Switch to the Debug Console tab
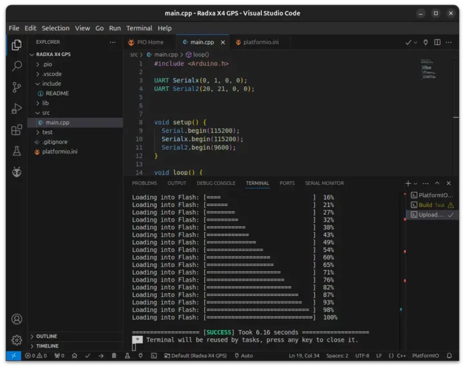The height and width of the screenshot is (368, 465). [x=216, y=184]
